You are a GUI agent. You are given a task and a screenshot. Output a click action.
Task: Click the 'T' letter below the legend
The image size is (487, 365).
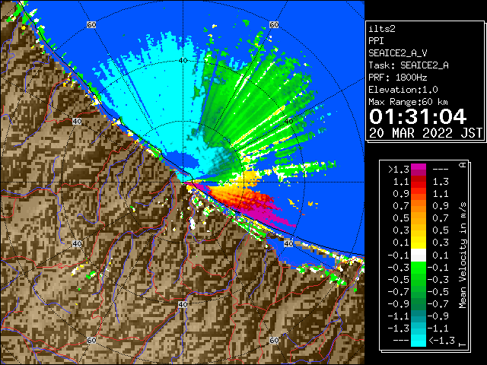(463, 344)
